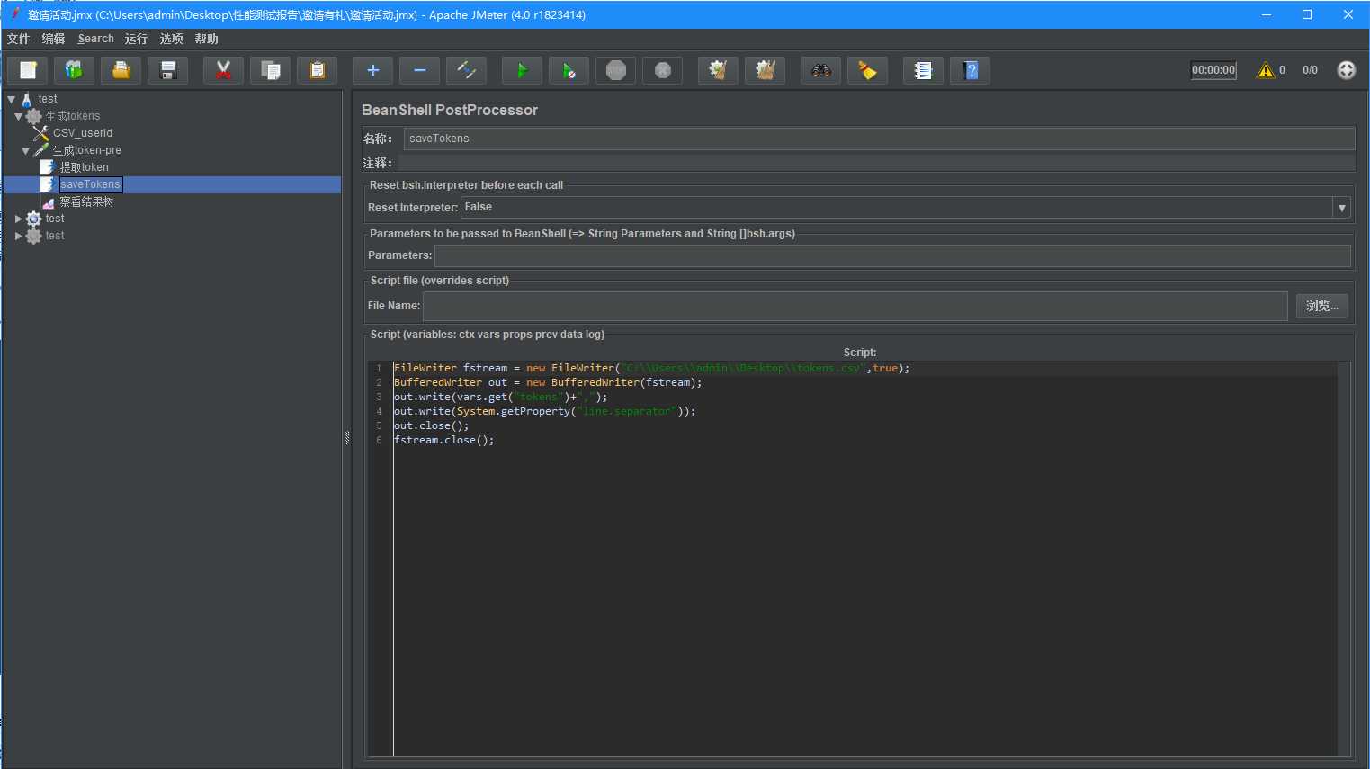This screenshot has height=769, width=1370.
Task: Clear all results with double broom icon
Action: tap(766, 70)
